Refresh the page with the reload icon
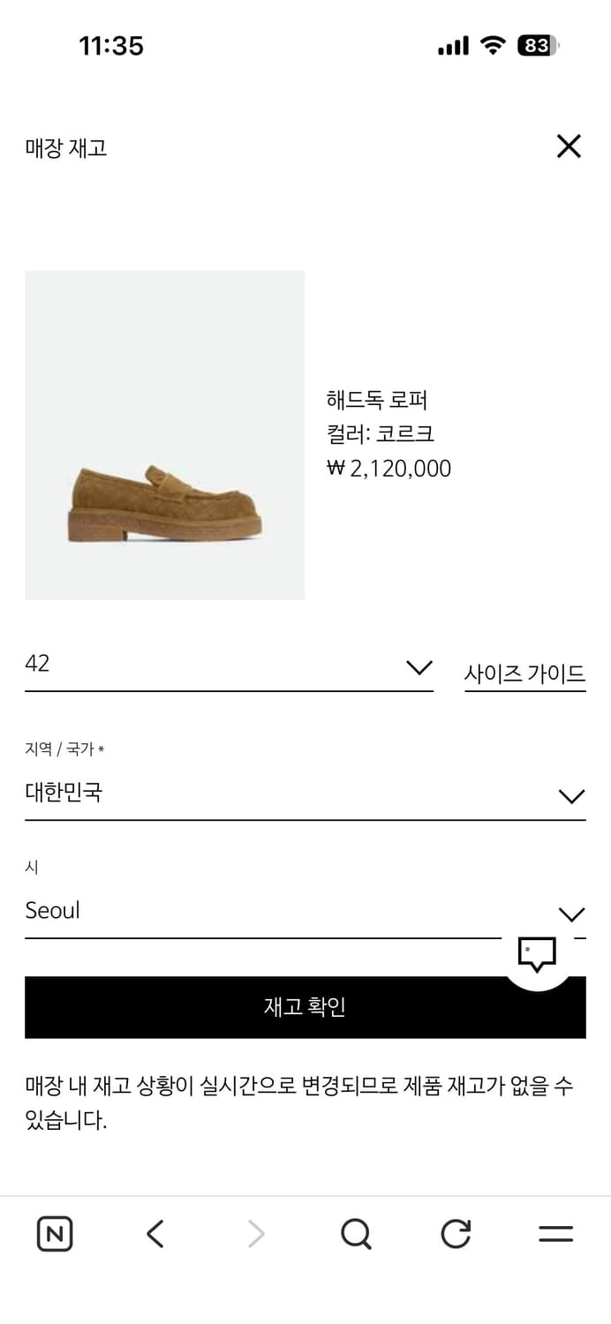The image size is (611, 1324). [x=455, y=1233]
